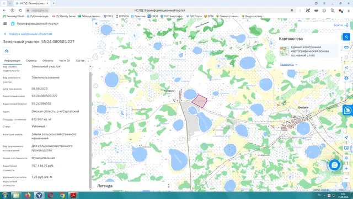Open the ГИС Торги bookmark
The image size is (353, 199).
click(x=194, y=16)
